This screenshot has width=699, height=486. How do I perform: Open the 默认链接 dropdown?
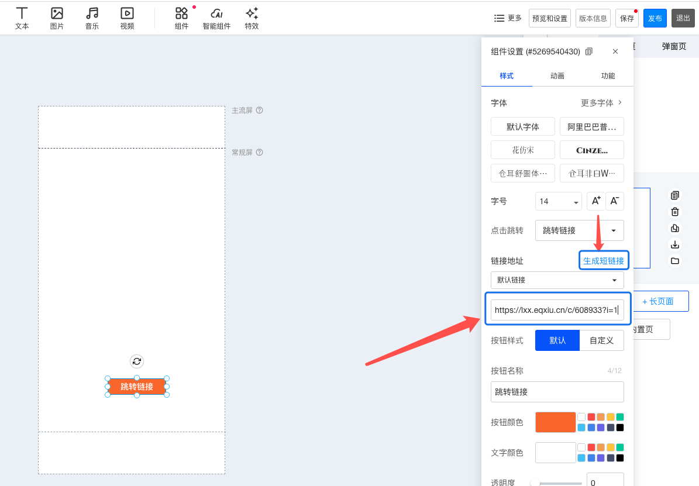pyautogui.click(x=557, y=280)
